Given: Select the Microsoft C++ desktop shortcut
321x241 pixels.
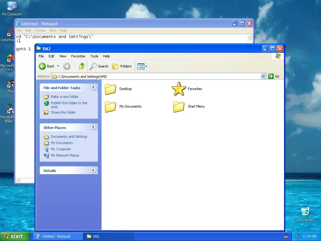Looking at the screenshot, I should point(8,63).
